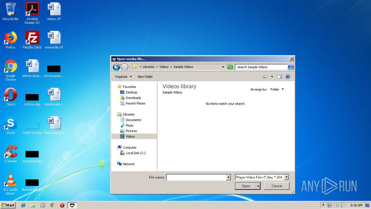
Task: Expand the Open button split arrow
Action: [258, 186]
